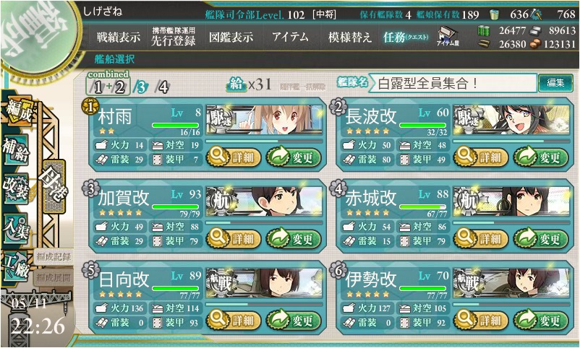Switch to fleet 3 tab
Viewport: 580px width, 348px height.
pos(141,87)
